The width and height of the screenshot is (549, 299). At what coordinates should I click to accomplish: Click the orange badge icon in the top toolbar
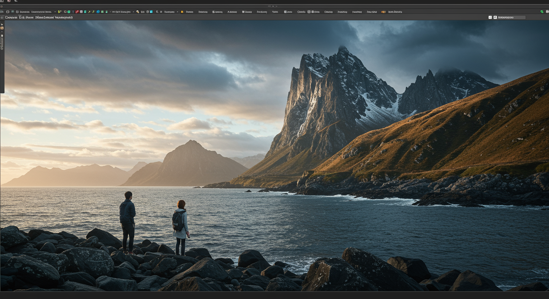tap(383, 12)
